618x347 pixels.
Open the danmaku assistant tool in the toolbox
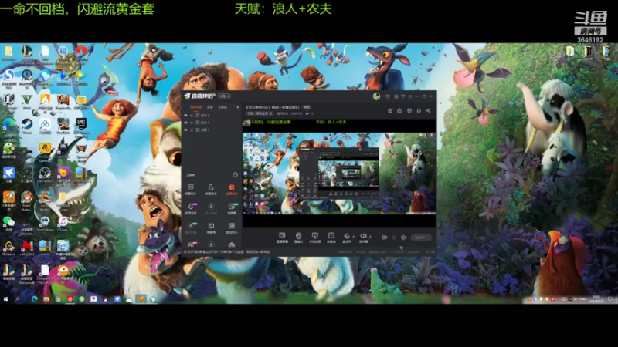190,189
